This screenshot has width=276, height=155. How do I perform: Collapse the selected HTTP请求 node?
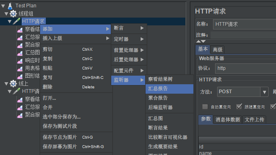(x=10, y=22)
